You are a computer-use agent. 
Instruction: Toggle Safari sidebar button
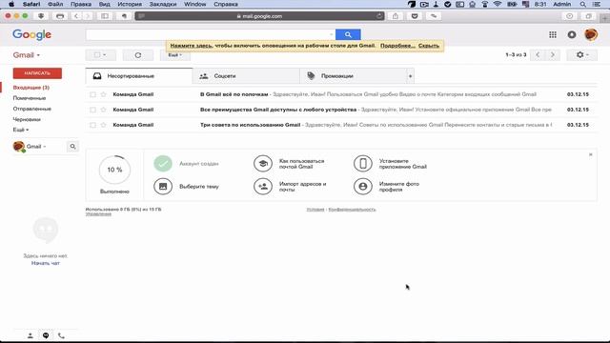point(105,16)
